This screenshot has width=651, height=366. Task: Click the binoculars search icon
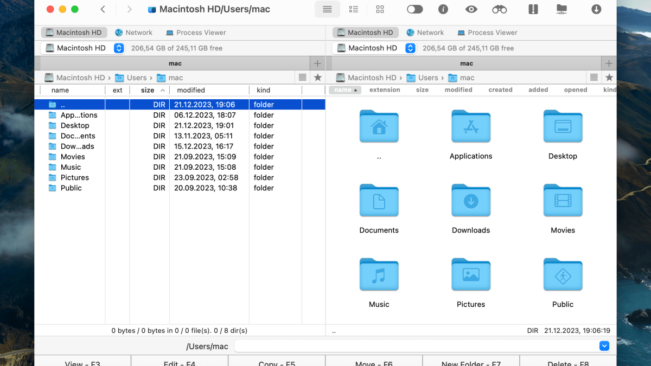499,9
